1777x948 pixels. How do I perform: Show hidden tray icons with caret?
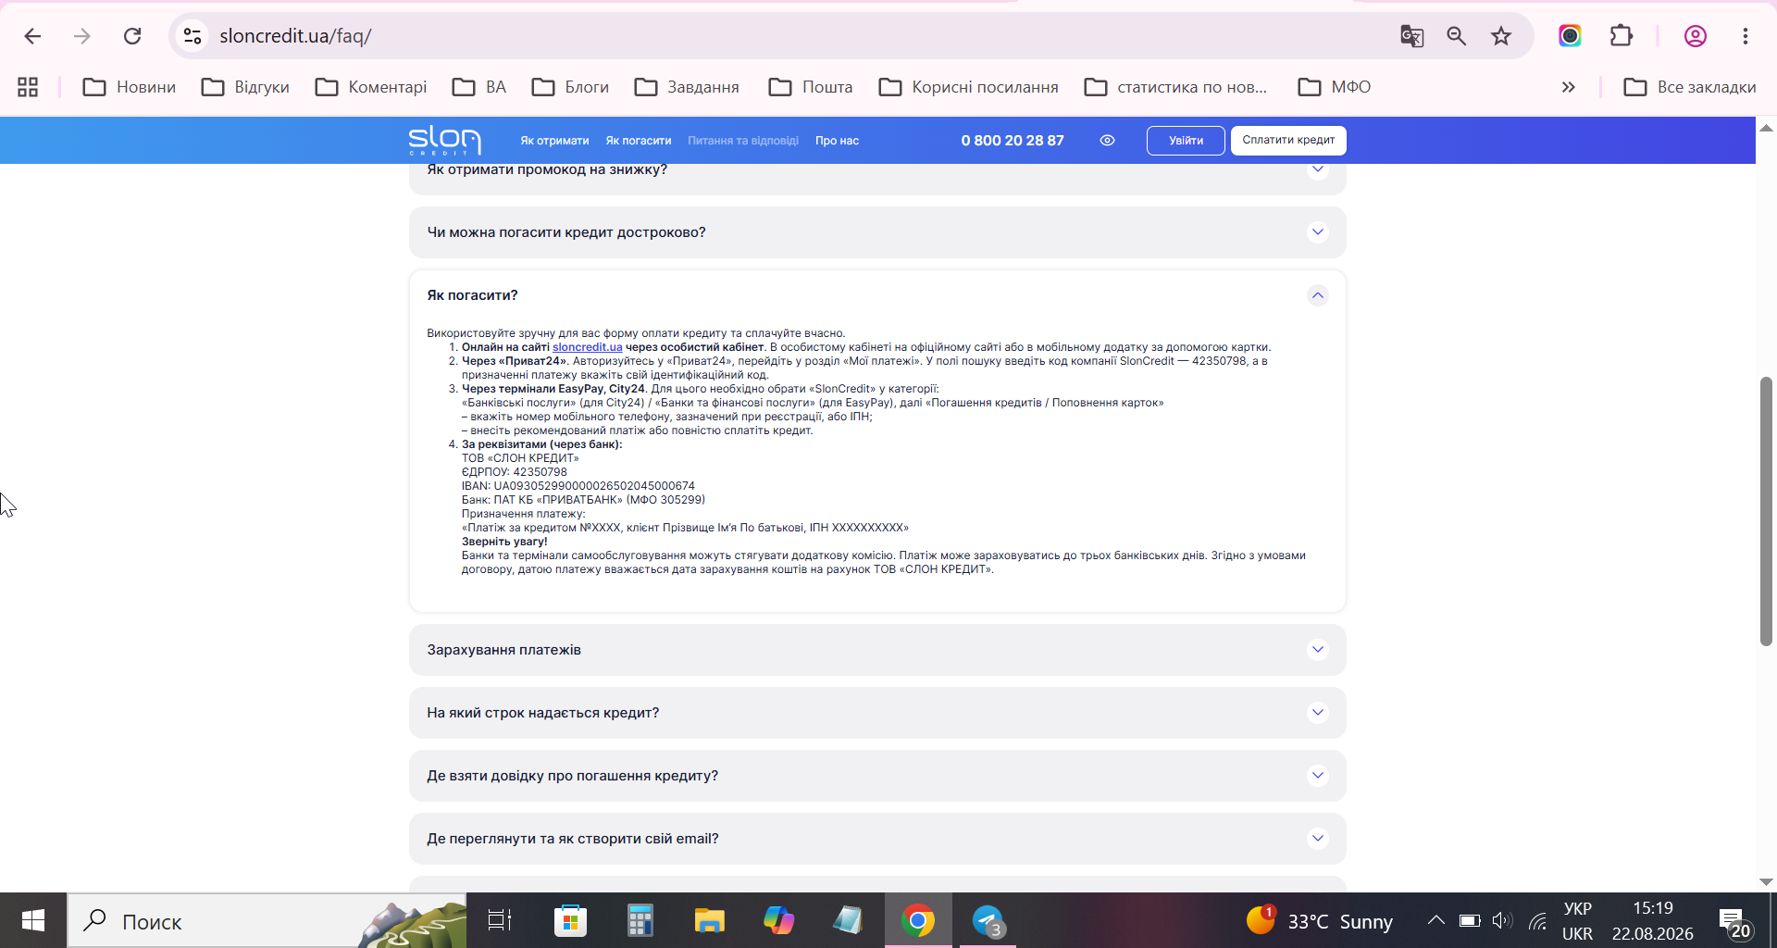(1435, 920)
